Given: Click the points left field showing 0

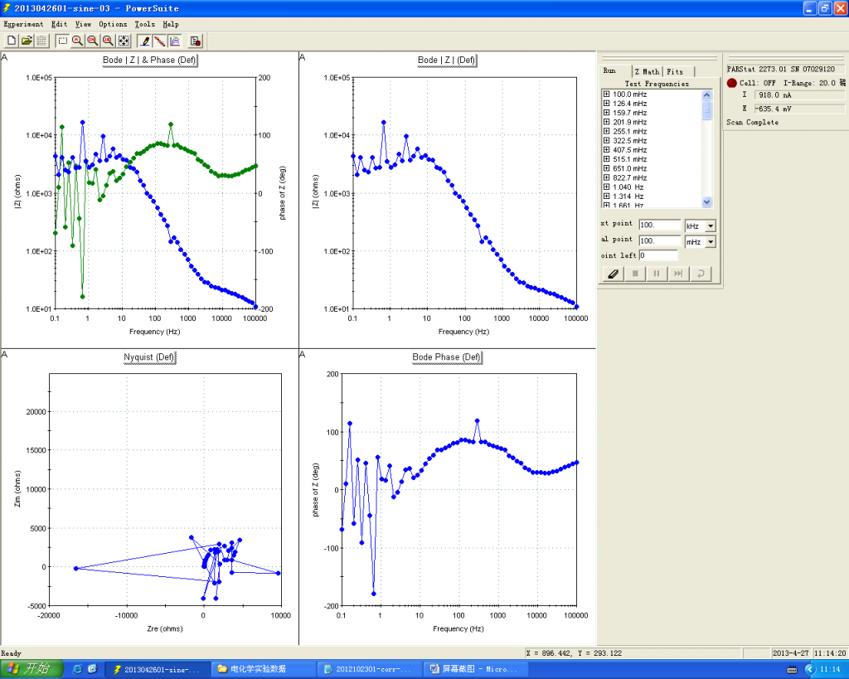Looking at the screenshot, I should point(658,255).
